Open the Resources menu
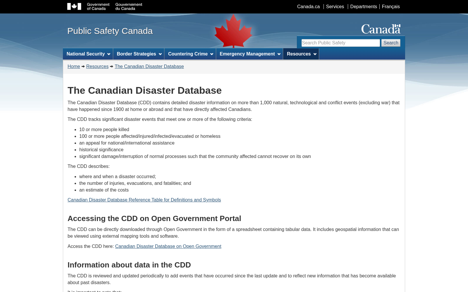 pos(301,54)
